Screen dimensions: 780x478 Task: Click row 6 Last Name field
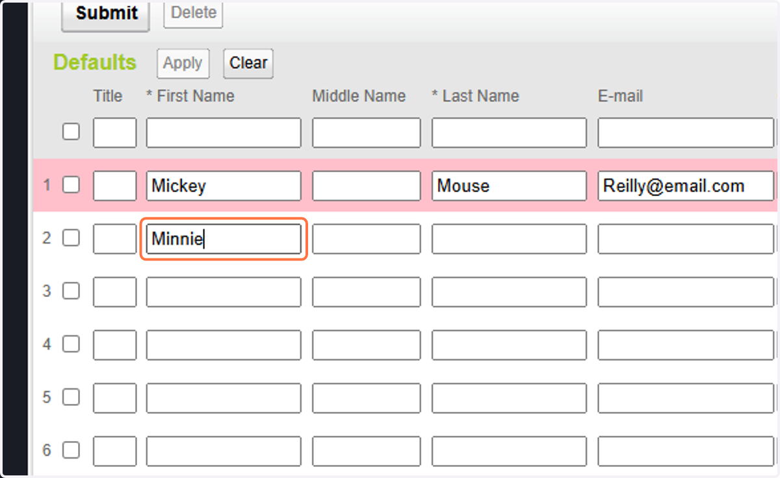tap(509, 451)
